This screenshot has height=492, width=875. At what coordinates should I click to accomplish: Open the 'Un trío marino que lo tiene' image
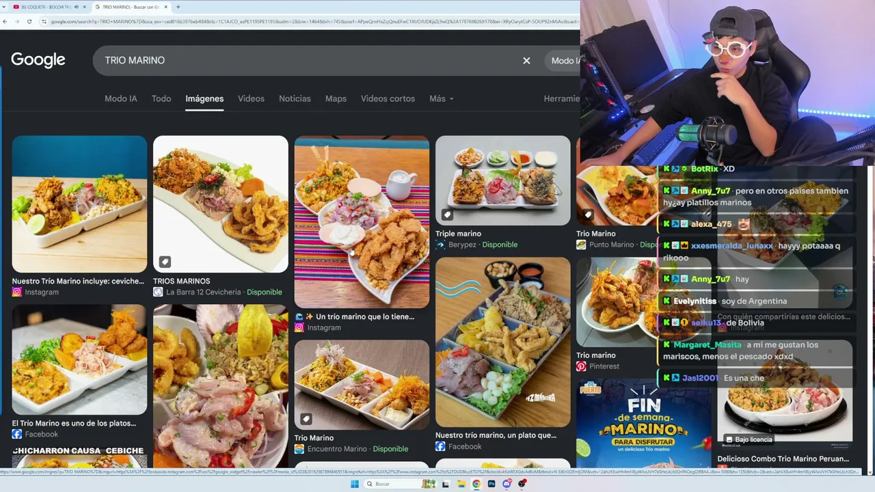362,222
